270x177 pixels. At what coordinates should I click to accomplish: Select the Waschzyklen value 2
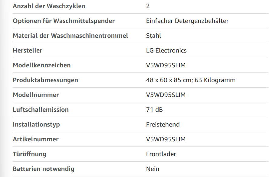[148, 6]
